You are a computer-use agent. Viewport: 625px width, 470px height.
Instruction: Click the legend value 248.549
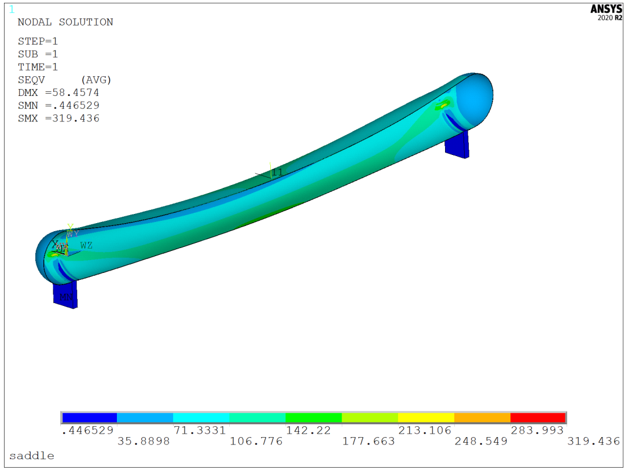coord(481,441)
